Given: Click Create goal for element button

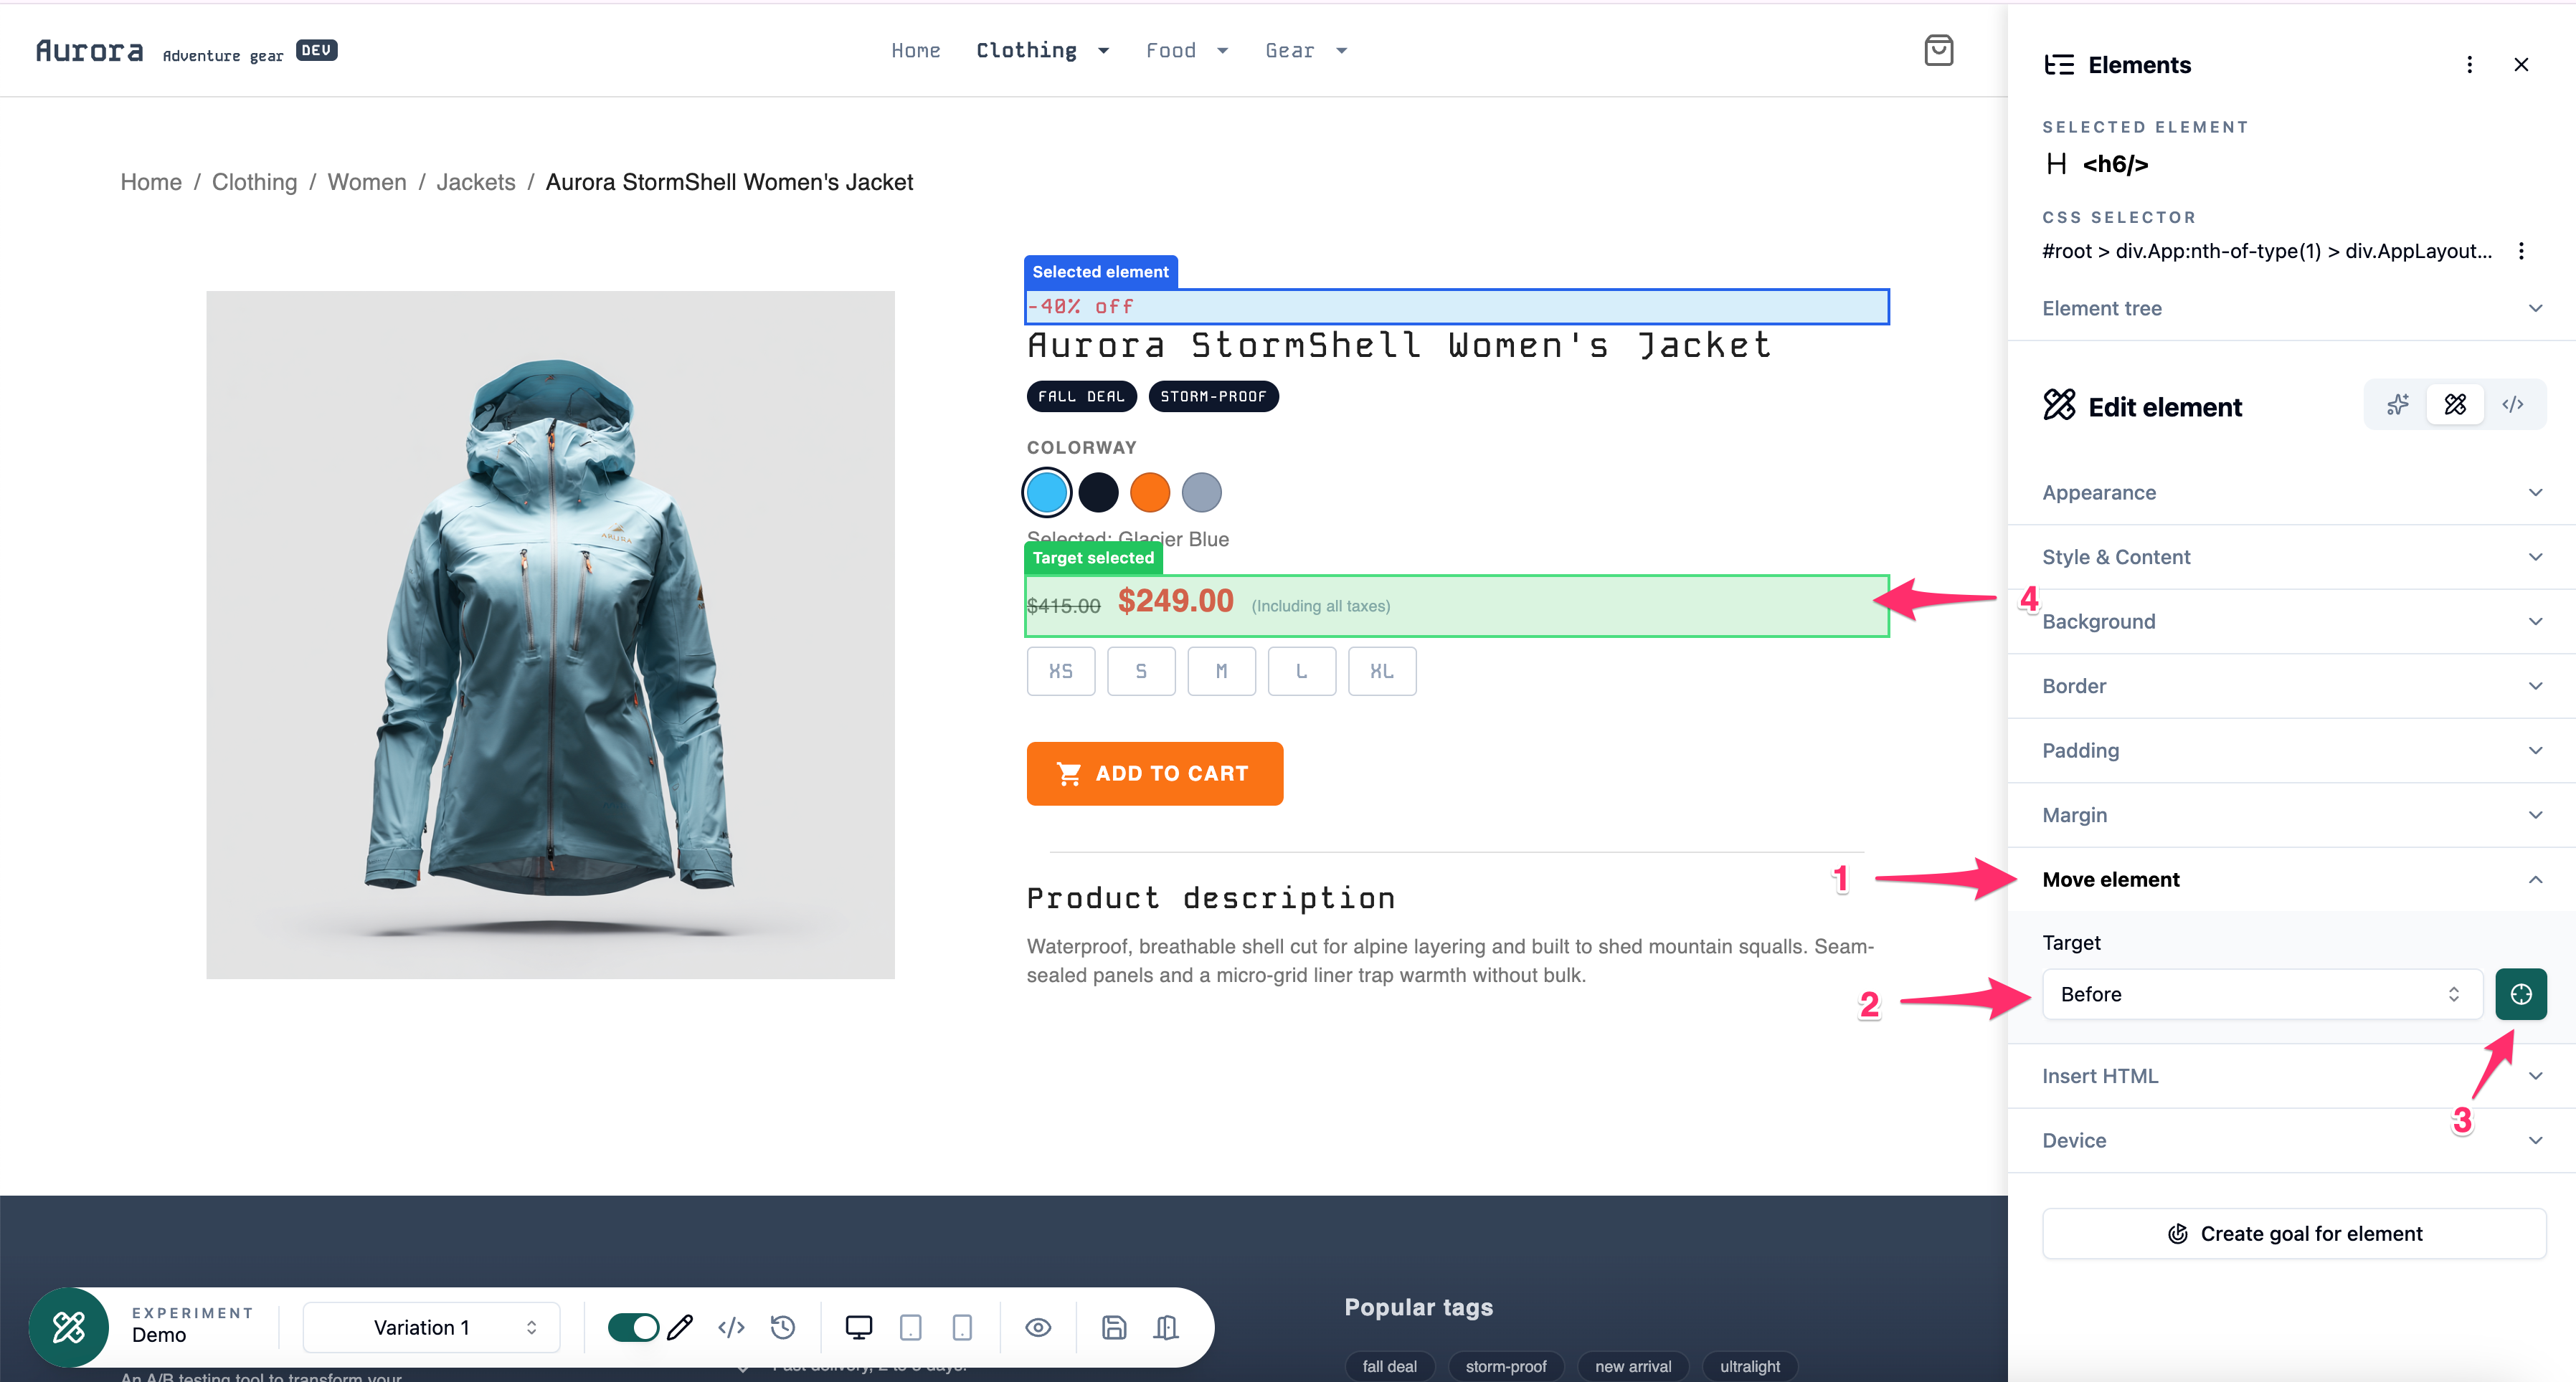Looking at the screenshot, I should click(x=2294, y=1233).
